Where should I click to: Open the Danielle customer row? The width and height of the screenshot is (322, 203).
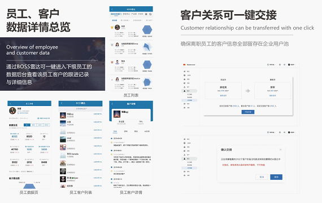coord(81,155)
